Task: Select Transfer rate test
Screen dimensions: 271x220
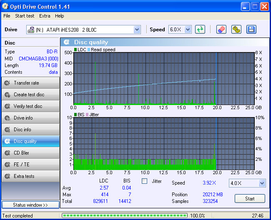Action: point(30,83)
